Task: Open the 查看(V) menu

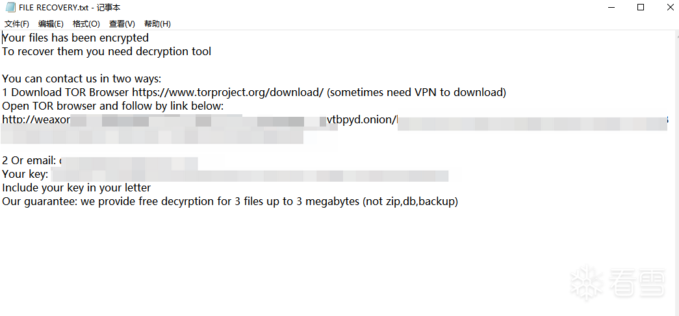Action: (122, 24)
